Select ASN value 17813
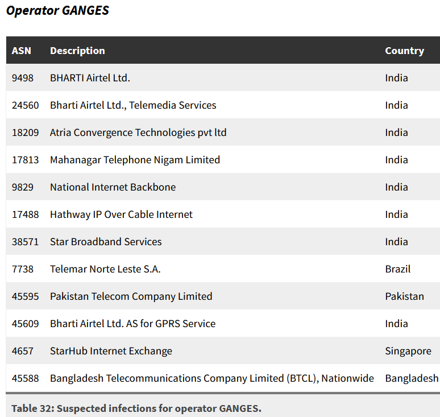Viewport: 440px width, 417px height. point(25,160)
